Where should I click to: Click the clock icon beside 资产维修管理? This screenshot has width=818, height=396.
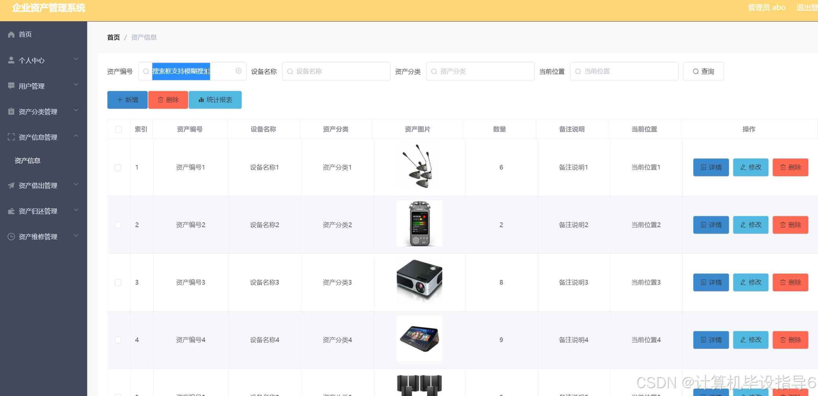click(11, 237)
